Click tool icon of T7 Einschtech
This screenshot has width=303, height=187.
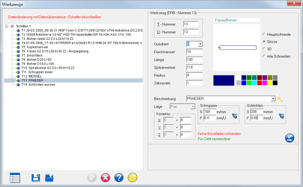pos(18,56)
